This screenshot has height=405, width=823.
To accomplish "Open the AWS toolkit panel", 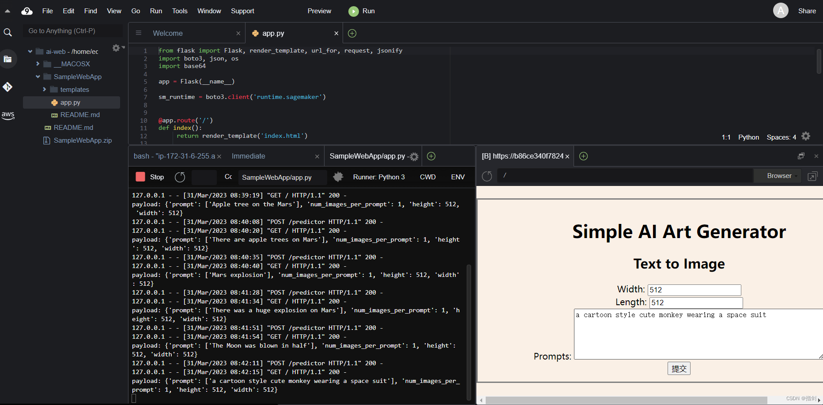I will [8, 115].
